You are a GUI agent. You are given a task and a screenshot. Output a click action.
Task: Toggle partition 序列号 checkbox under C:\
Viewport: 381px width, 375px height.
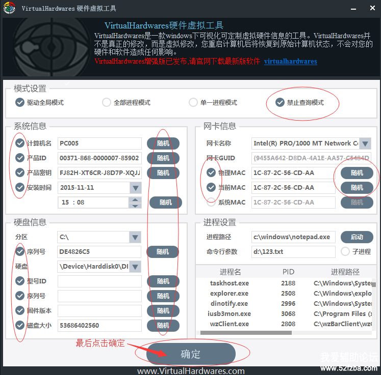click(x=20, y=252)
